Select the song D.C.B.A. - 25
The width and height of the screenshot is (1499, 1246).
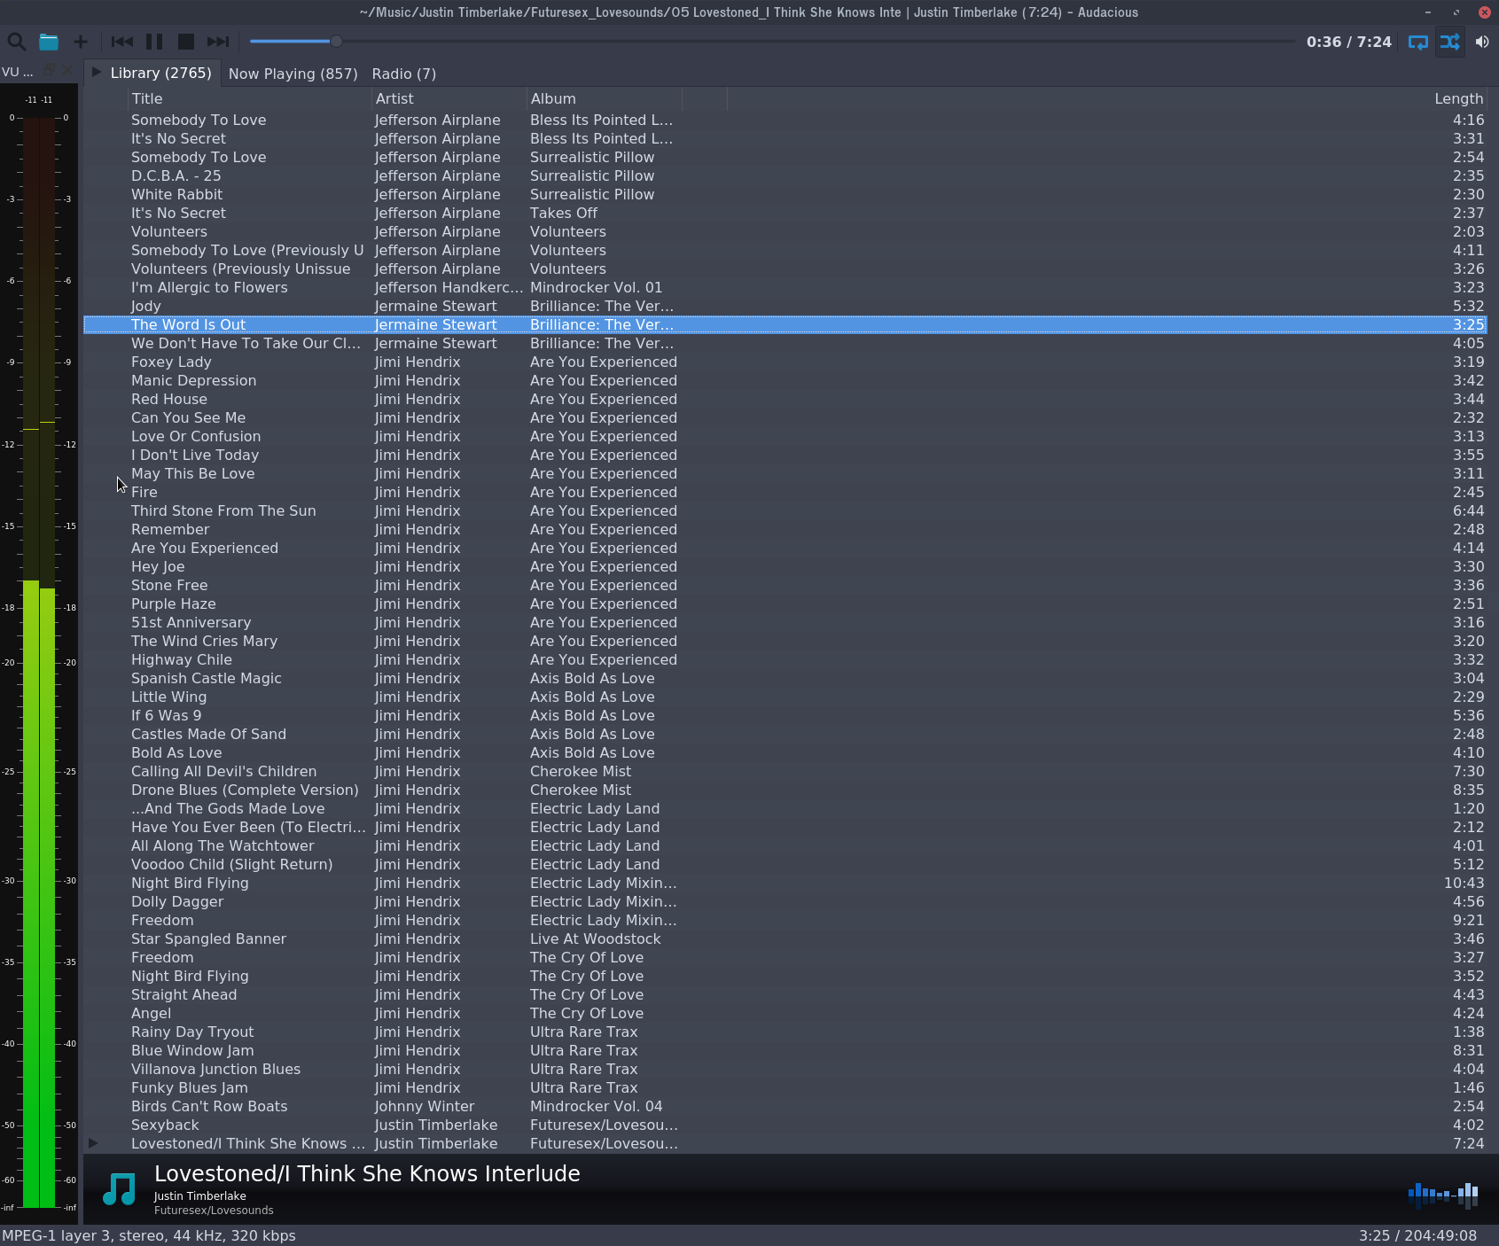(x=785, y=175)
